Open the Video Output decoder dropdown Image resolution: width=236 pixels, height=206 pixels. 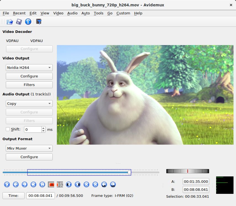coord(29,67)
